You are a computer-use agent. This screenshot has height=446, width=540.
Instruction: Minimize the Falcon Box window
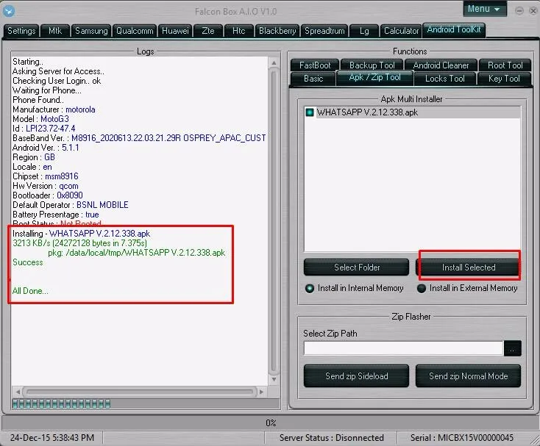click(x=519, y=11)
